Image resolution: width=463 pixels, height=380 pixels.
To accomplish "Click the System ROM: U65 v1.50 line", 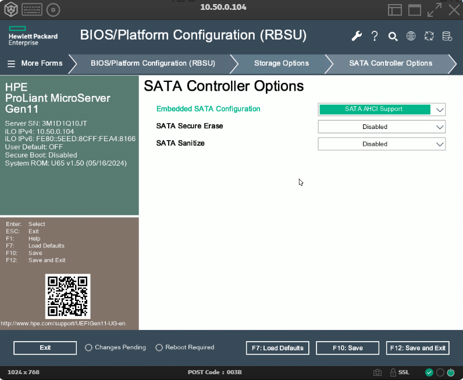I will [x=66, y=163].
